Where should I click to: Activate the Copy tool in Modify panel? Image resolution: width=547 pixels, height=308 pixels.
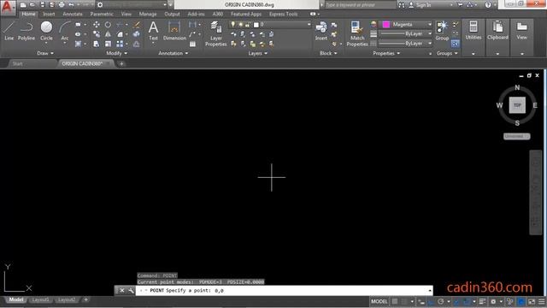pos(97,34)
